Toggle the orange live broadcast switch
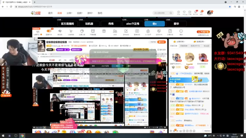246x138 pixels. [49, 31]
